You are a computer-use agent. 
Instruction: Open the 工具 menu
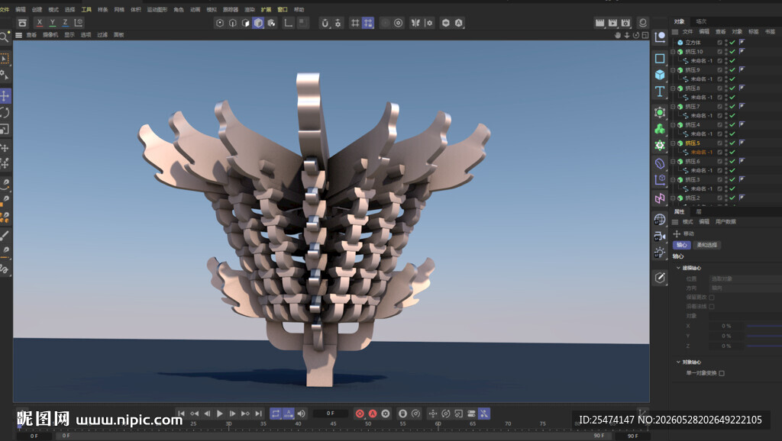tap(86, 9)
